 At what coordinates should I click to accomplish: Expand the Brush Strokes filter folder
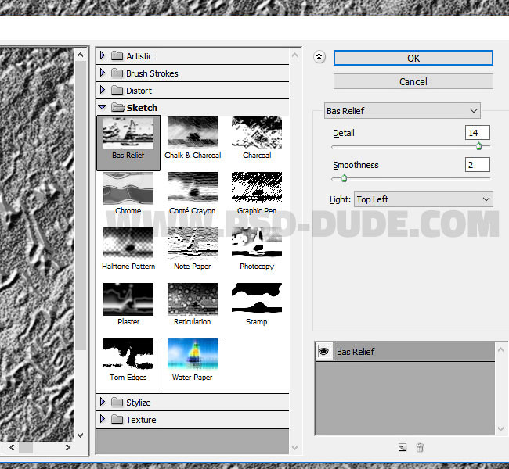[x=103, y=73]
